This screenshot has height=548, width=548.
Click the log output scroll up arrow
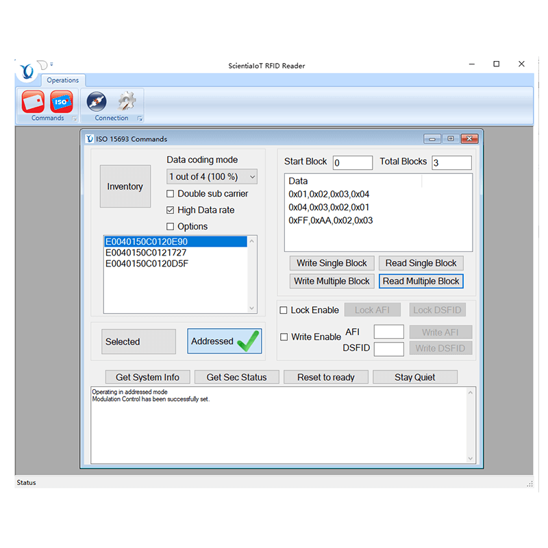click(x=471, y=393)
